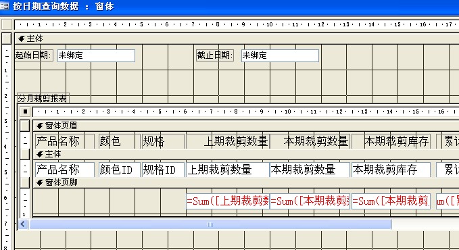Image resolution: width=459 pixels, height=250 pixels.
Task: Click the 本期裁剪库存 detail field
Action: (391, 170)
